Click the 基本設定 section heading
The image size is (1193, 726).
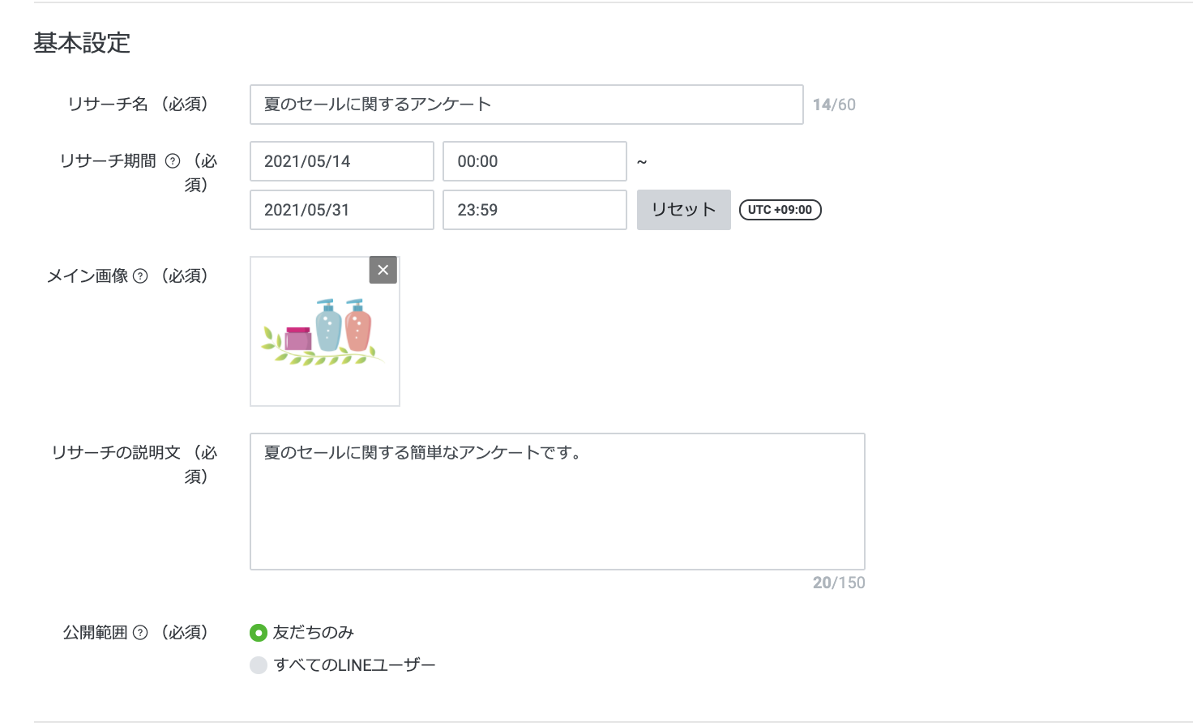pos(82,43)
